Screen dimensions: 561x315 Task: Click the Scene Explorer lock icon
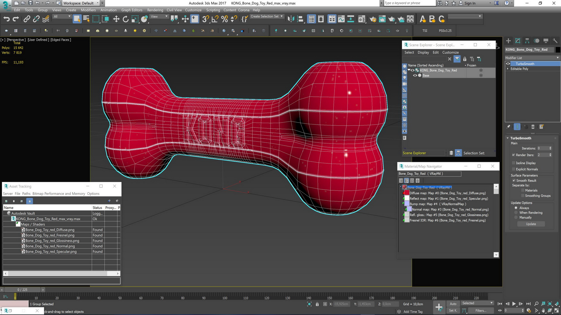click(x=465, y=59)
